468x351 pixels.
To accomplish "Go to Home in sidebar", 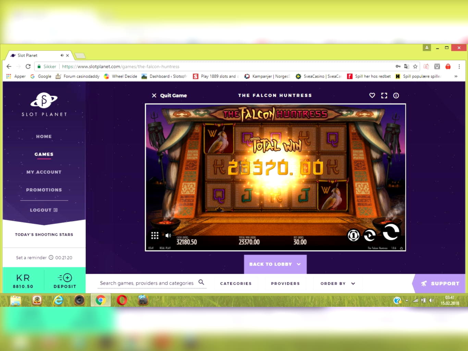I will point(44,136).
